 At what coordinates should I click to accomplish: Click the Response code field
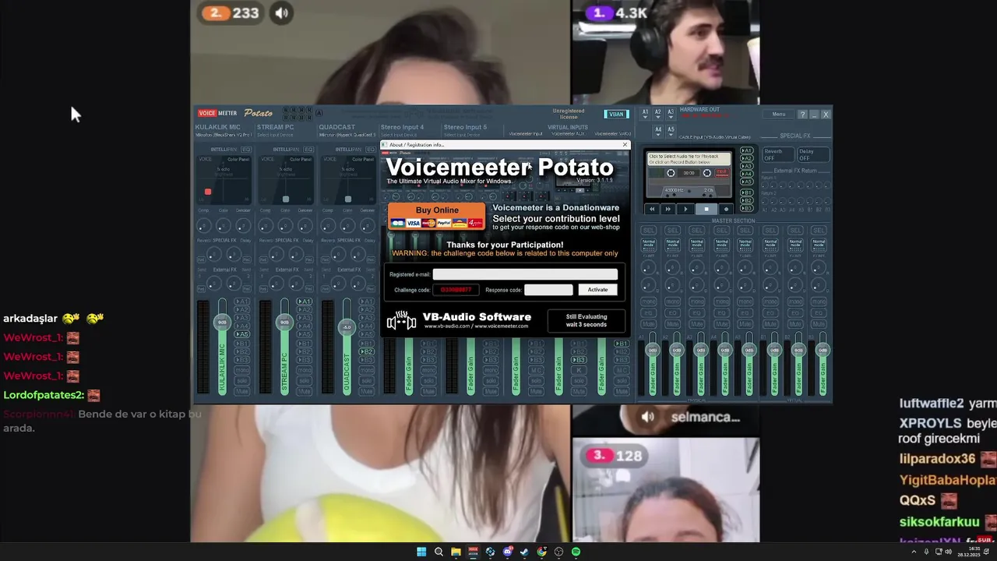(x=548, y=290)
